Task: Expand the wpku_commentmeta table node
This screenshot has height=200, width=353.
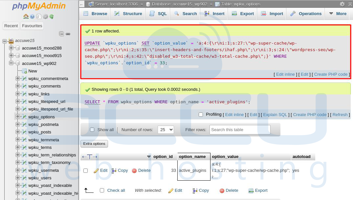Action: point(17,78)
